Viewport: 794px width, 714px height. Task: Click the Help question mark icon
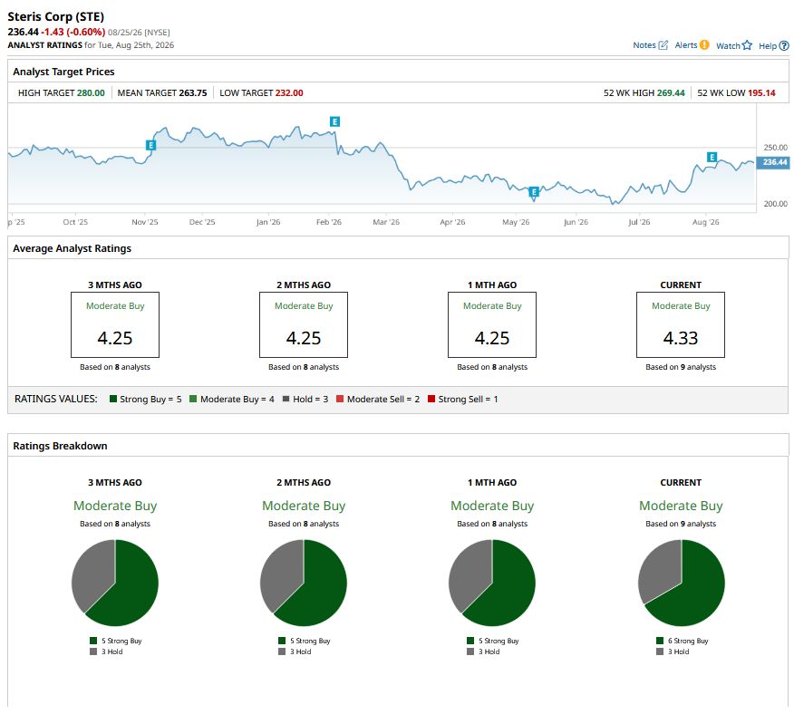click(784, 45)
